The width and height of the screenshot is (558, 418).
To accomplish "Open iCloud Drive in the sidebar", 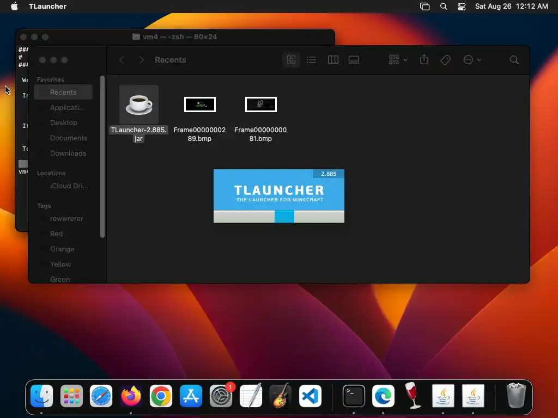I will point(63,186).
